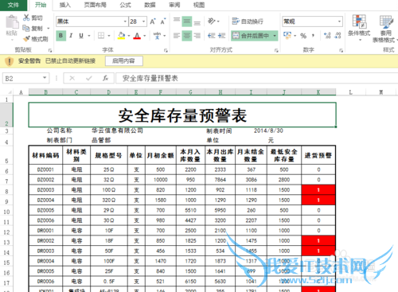
Task: Open Format as Table (套用表格格式)
Action: tap(385, 29)
